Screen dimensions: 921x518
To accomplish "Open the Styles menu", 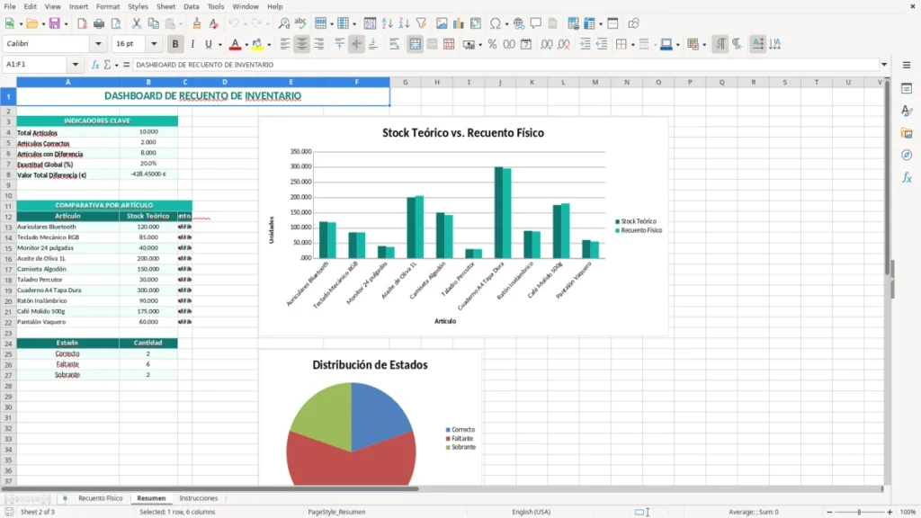I will click(x=138, y=6).
